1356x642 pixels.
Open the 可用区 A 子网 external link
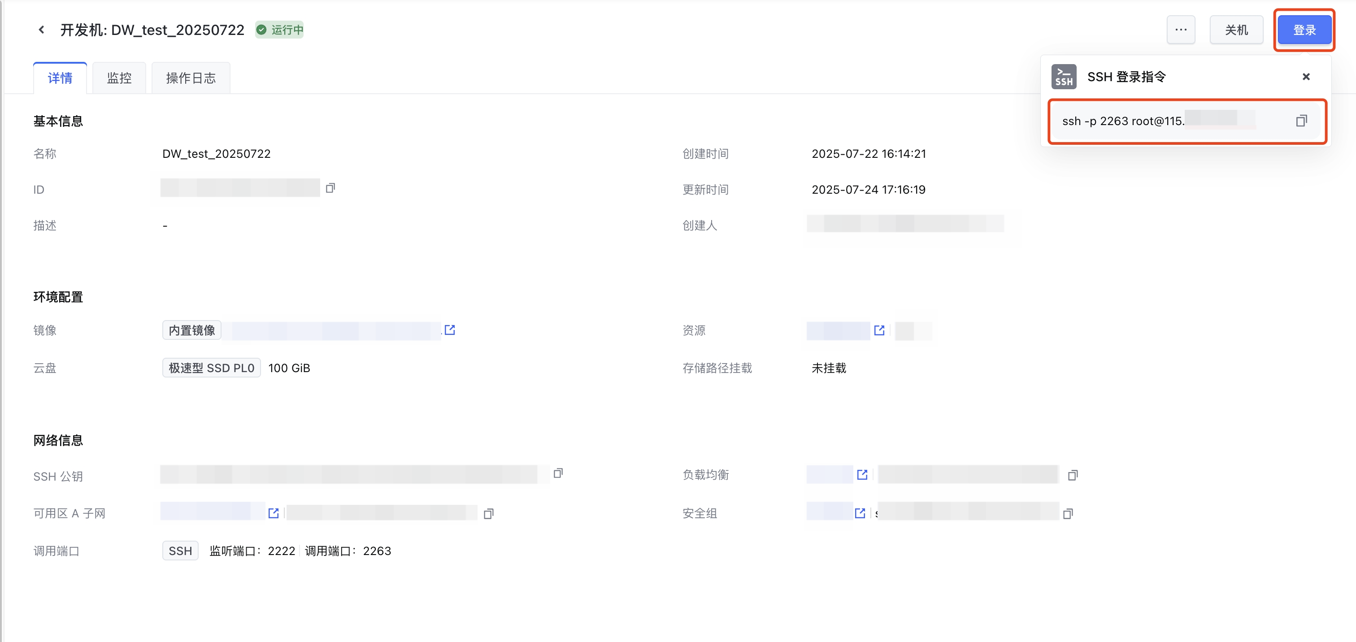(x=273, y=513)
